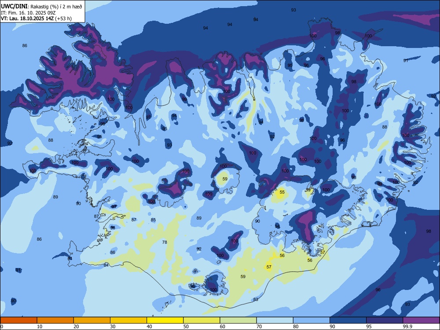The width and height of the screenshot is (440, 330).
Task: Click the dark orange 0–10 legend swatch
Action: click(18, 320)
